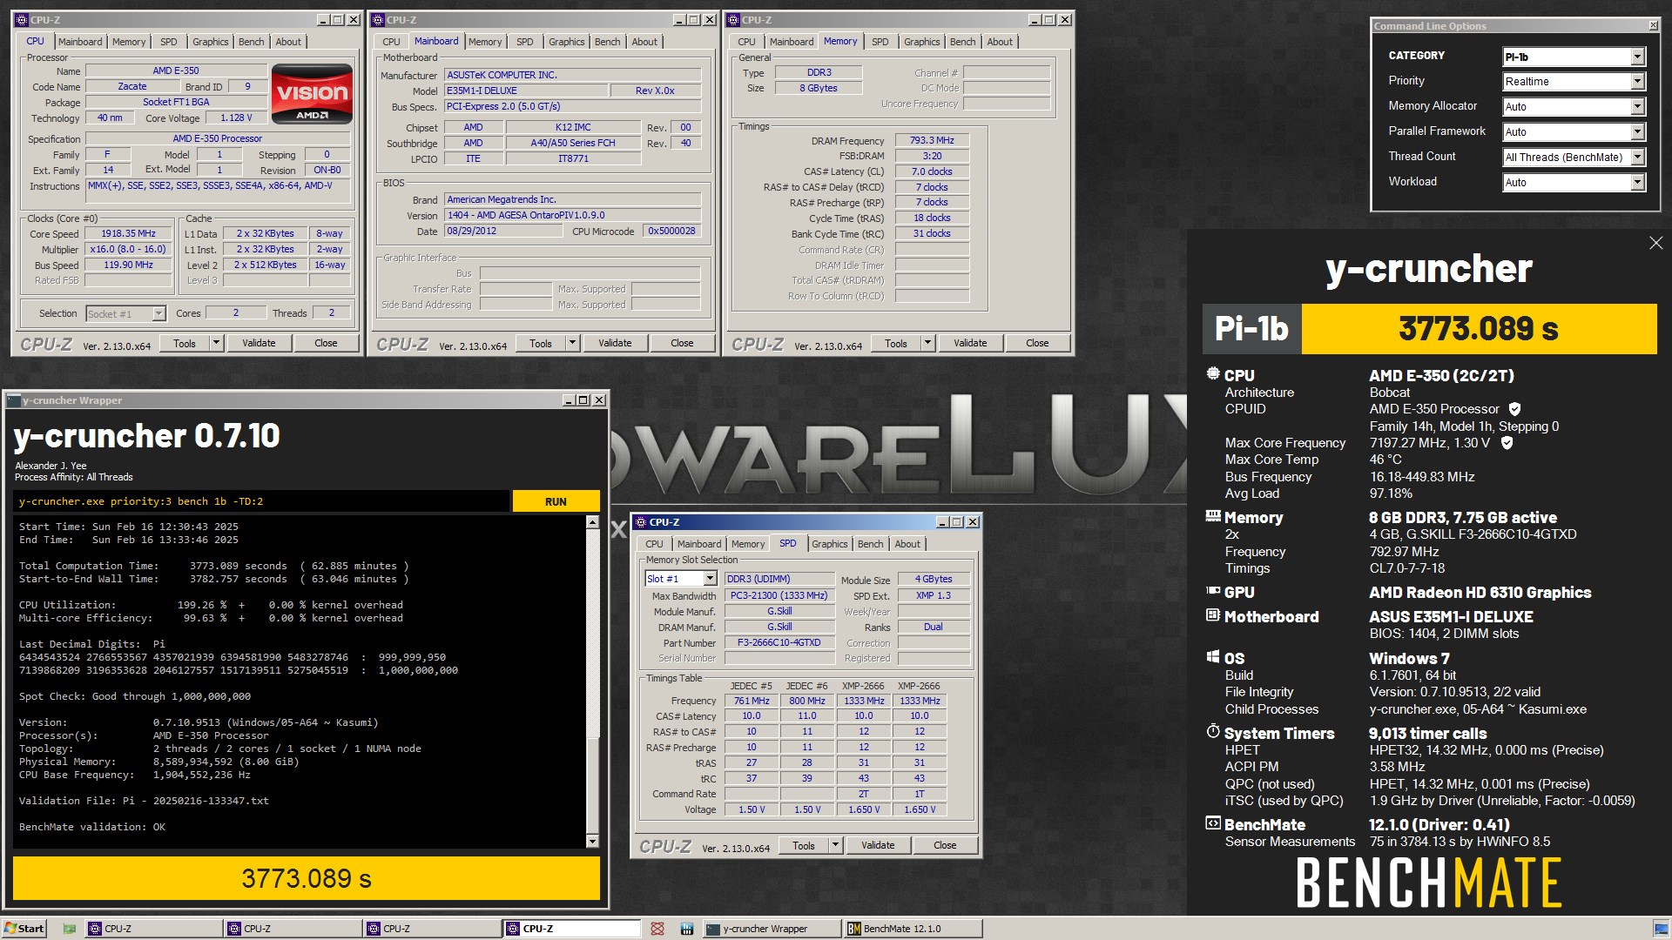
Task: Click the DRAM Frequency value 793.3 MHz
Action: coord(932,140)
